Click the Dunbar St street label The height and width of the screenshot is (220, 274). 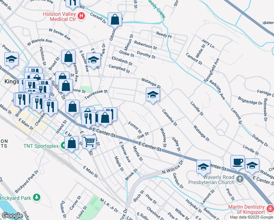click(x=63, y=209)
